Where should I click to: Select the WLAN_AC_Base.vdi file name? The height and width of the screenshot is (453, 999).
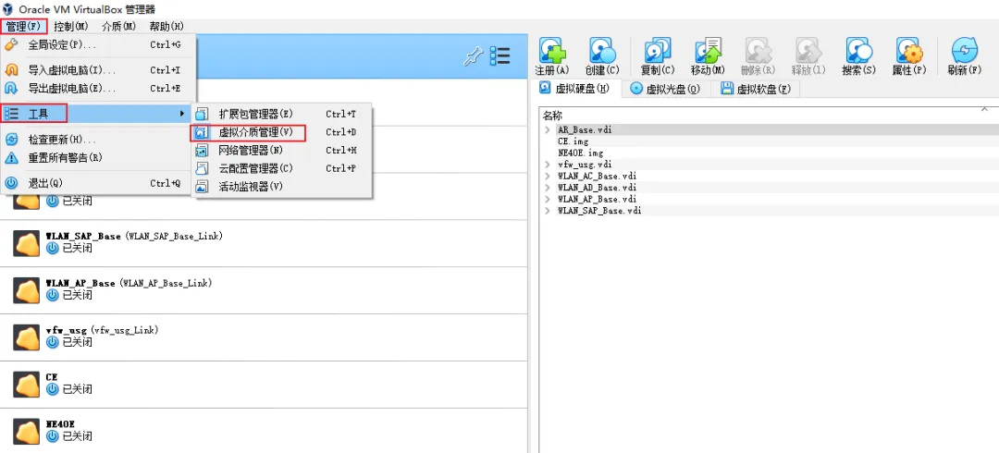(597, 176)
